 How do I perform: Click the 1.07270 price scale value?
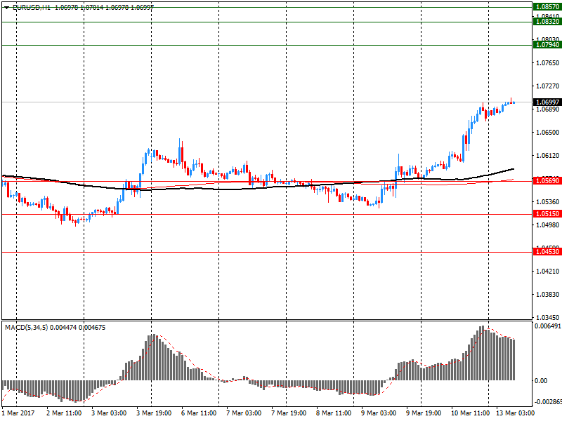(x=547, y=86)
